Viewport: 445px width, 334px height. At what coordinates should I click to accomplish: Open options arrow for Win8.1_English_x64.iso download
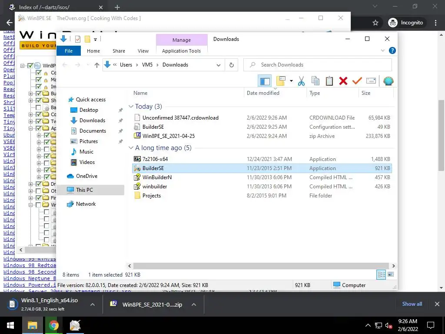[x=93, y=304]
